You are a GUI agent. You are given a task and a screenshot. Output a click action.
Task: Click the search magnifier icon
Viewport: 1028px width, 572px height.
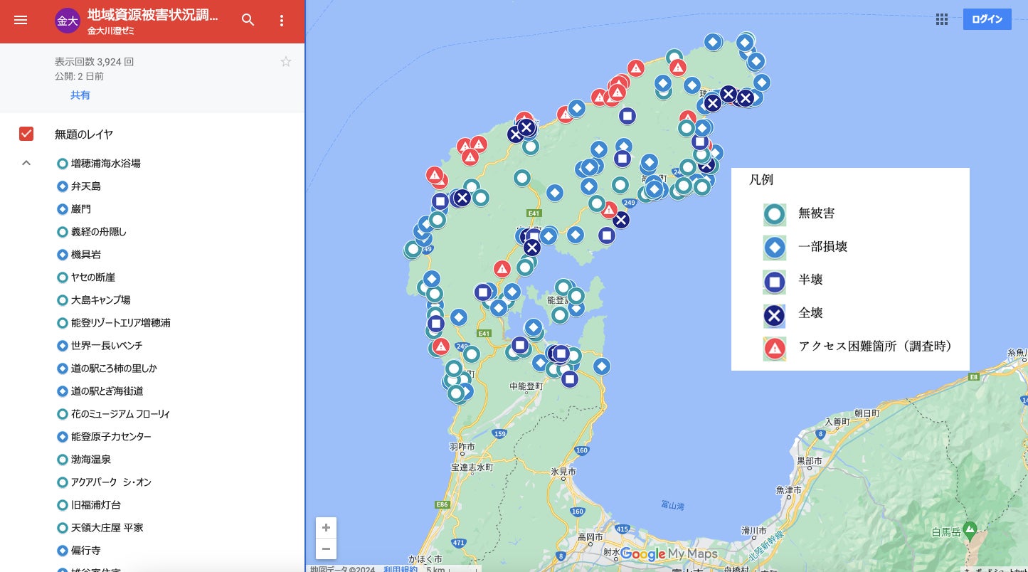(248, 21)
